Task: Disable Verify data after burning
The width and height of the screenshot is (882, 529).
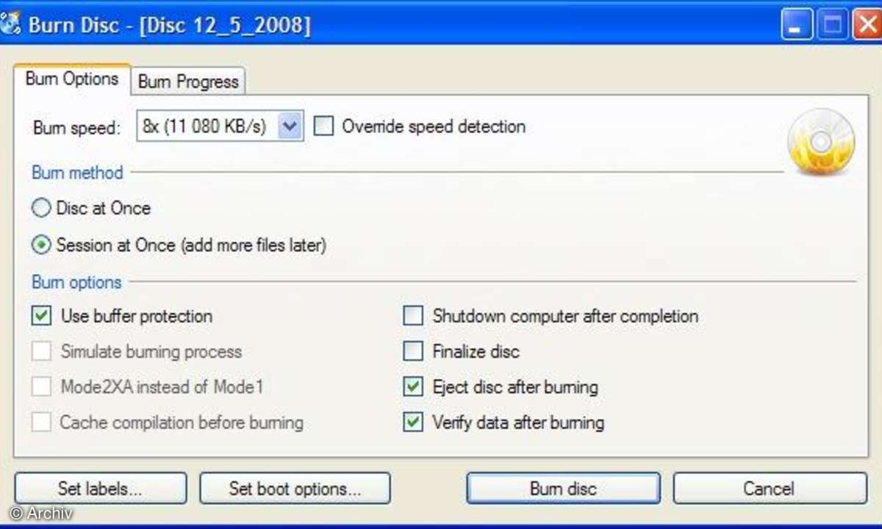Action: (x=414, y=422)
